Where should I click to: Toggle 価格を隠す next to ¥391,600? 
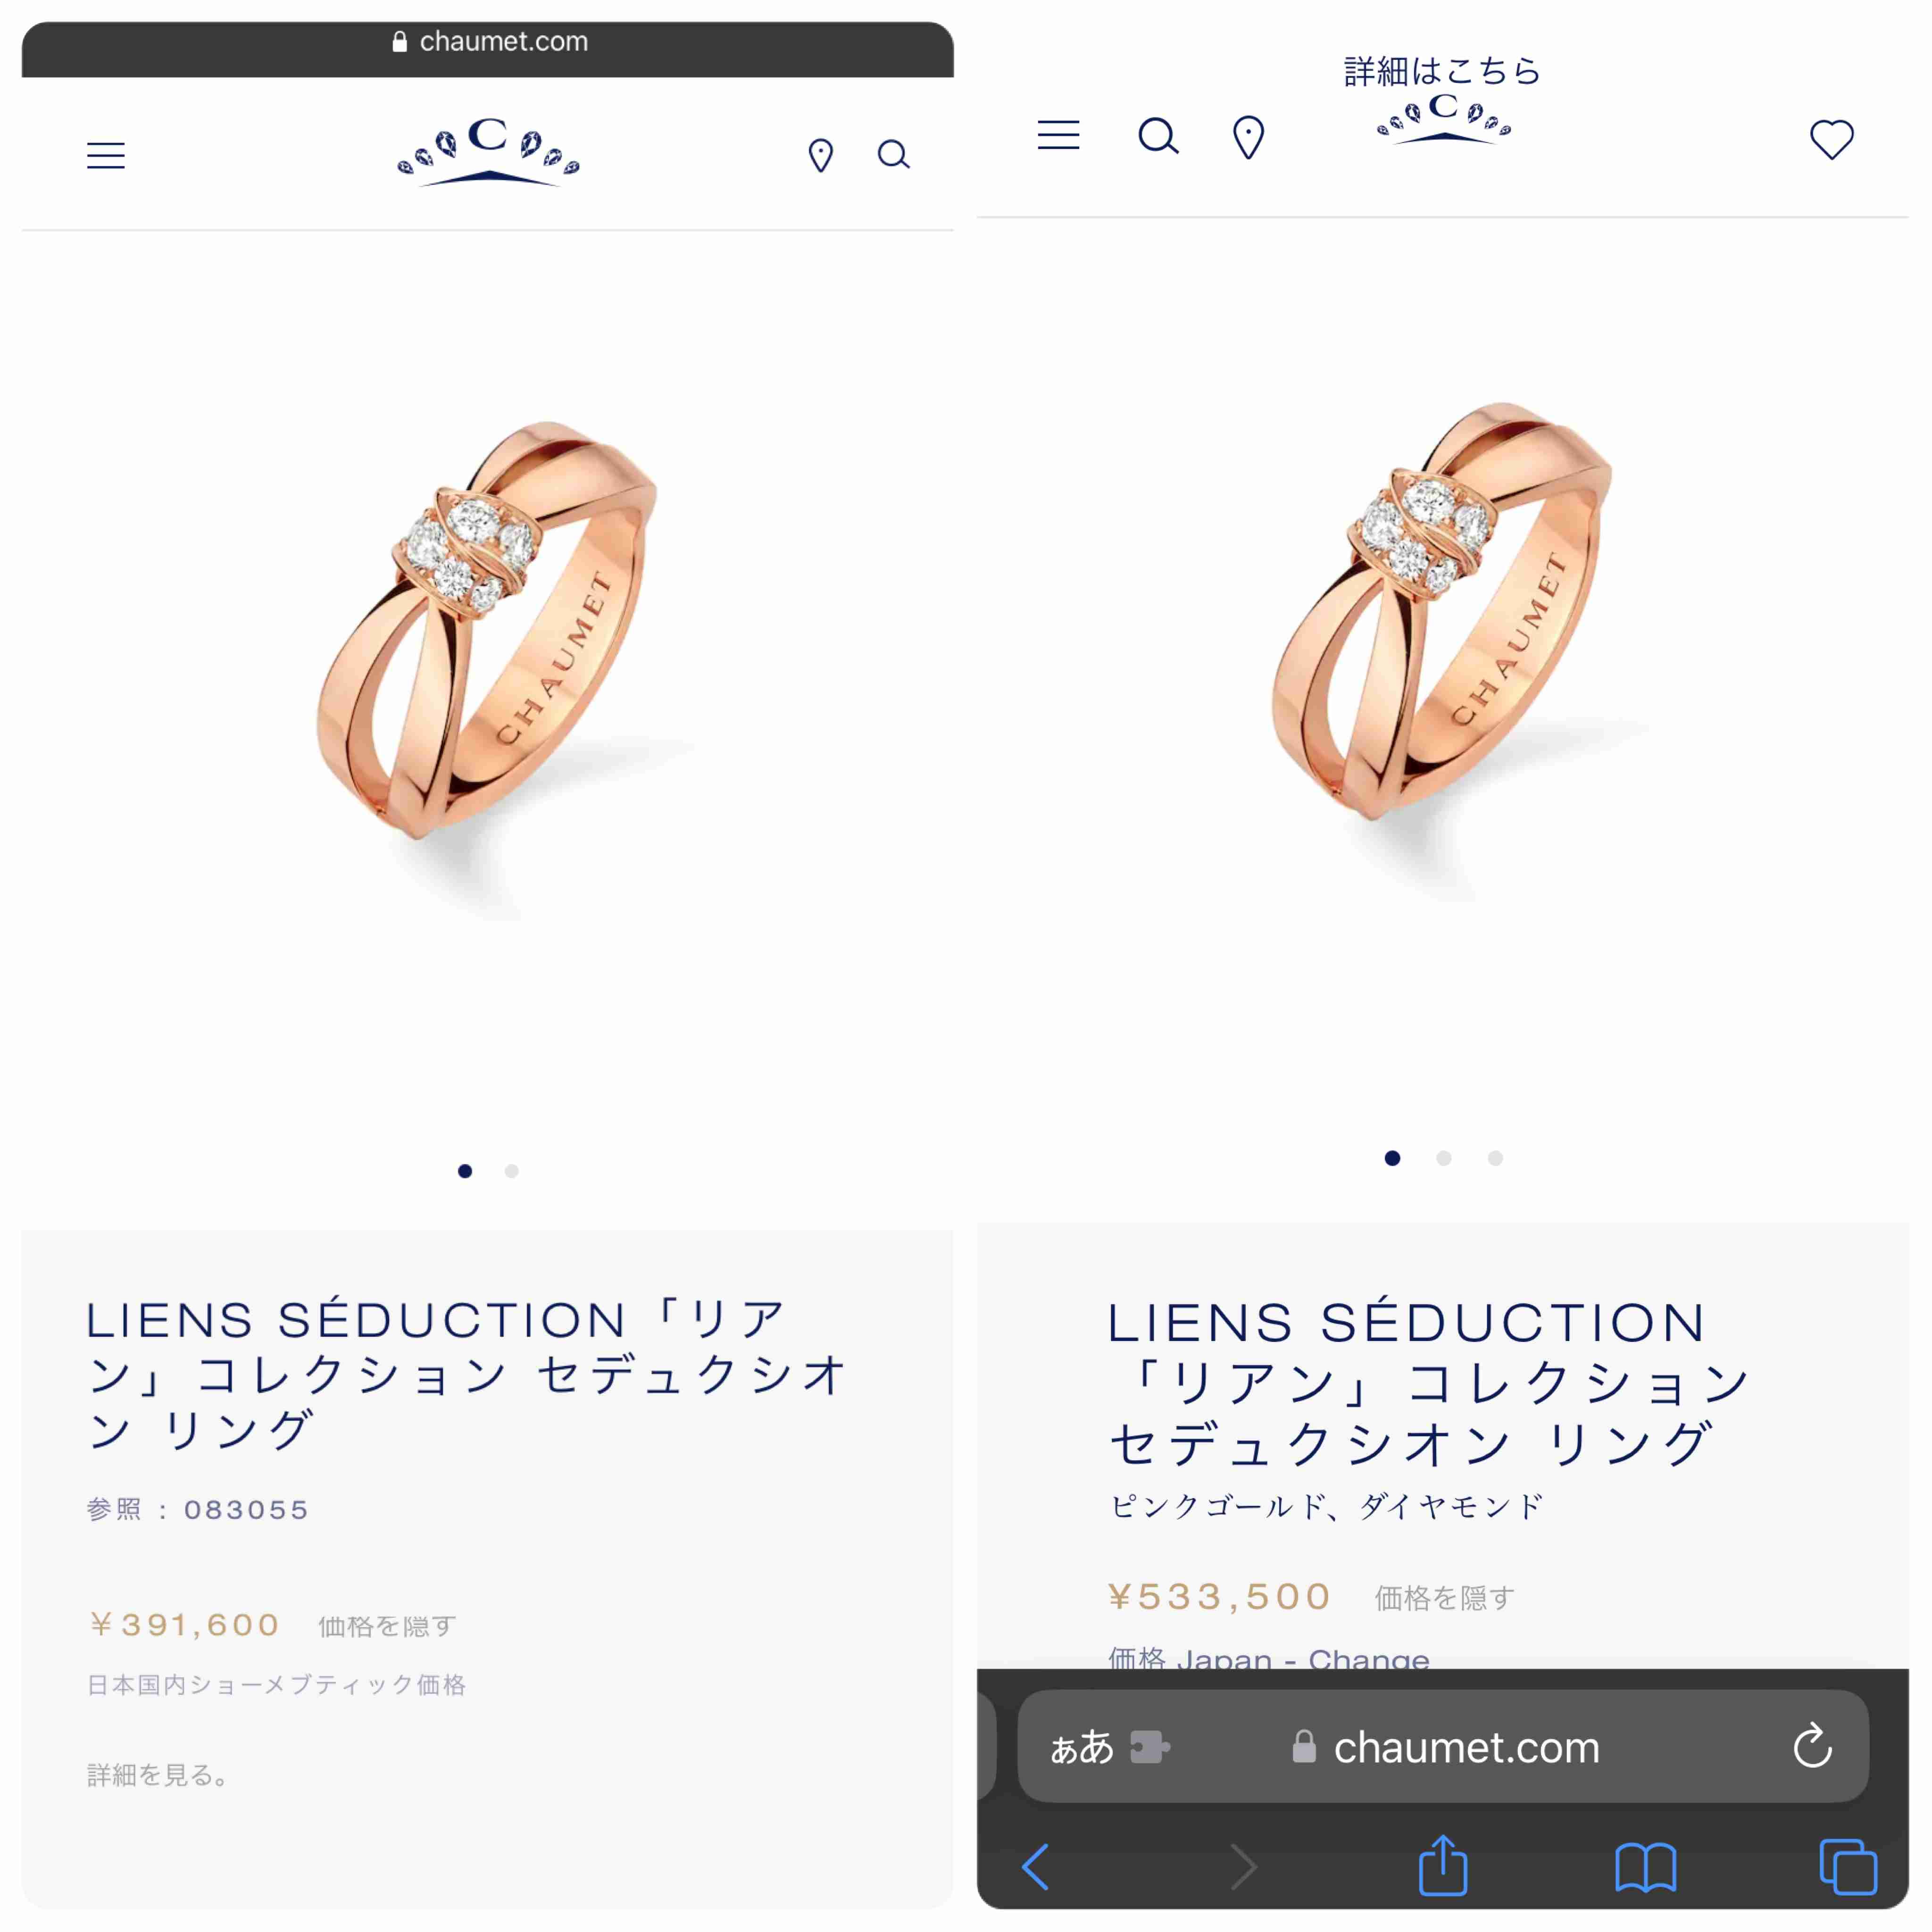[x=387, y=1626]
